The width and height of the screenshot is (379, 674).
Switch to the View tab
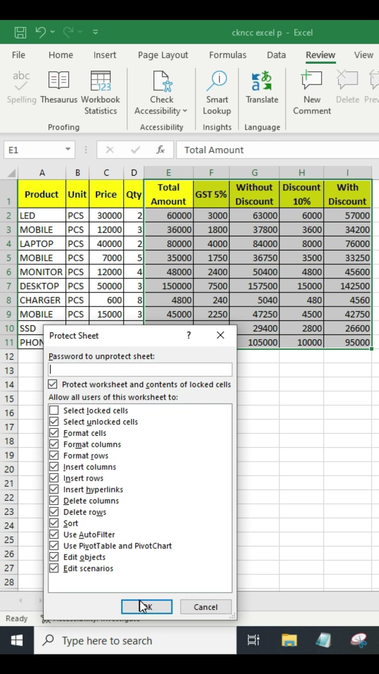[364, 55]
